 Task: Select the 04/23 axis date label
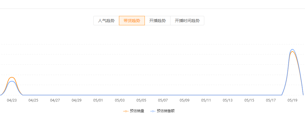12,100
